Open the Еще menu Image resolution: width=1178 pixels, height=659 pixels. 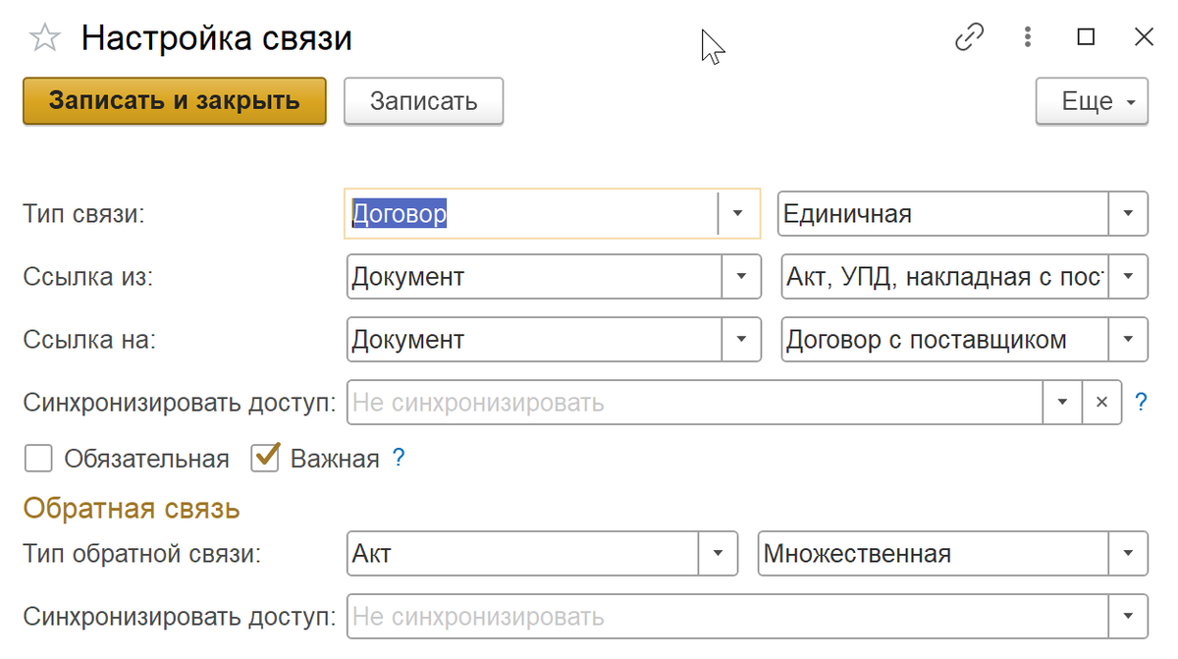1092,101
